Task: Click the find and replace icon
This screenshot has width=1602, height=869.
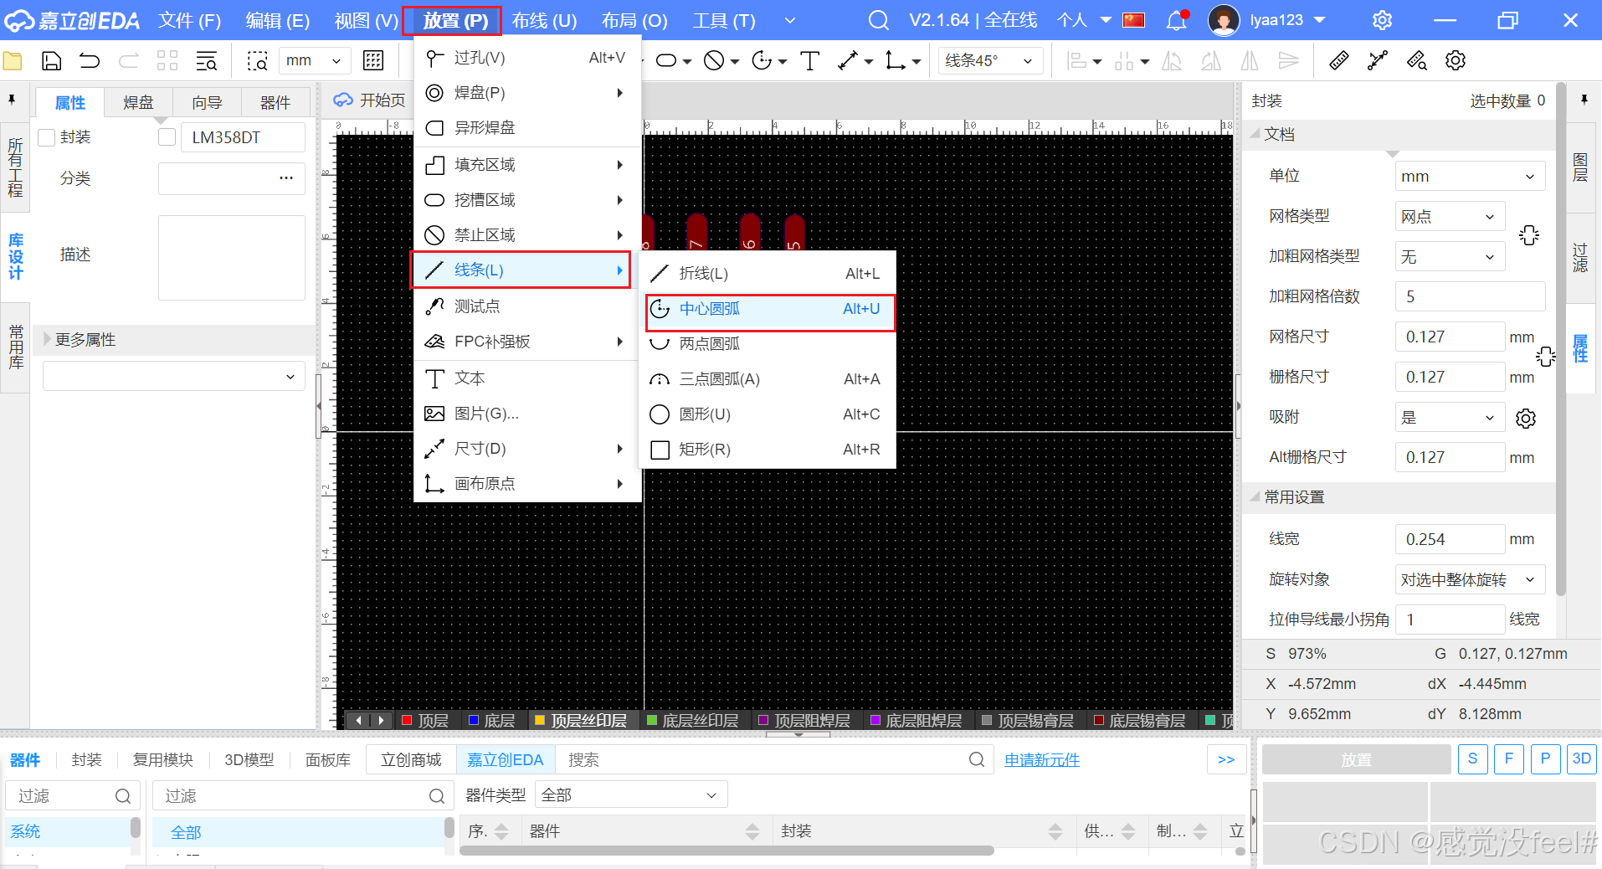Action: click(x=206, y=60)
